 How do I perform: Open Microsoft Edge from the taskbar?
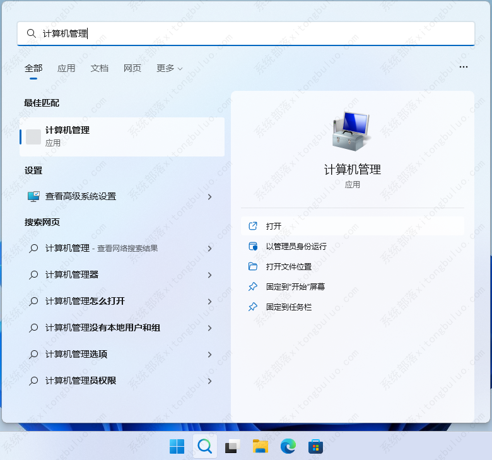pos(288,447)
